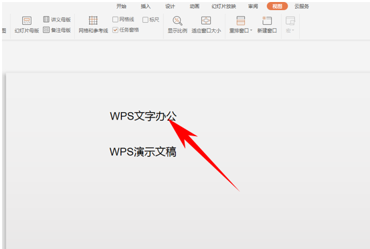
Task: Select the 备注母版 notes master icon
Action: click(x=46, y=30)
